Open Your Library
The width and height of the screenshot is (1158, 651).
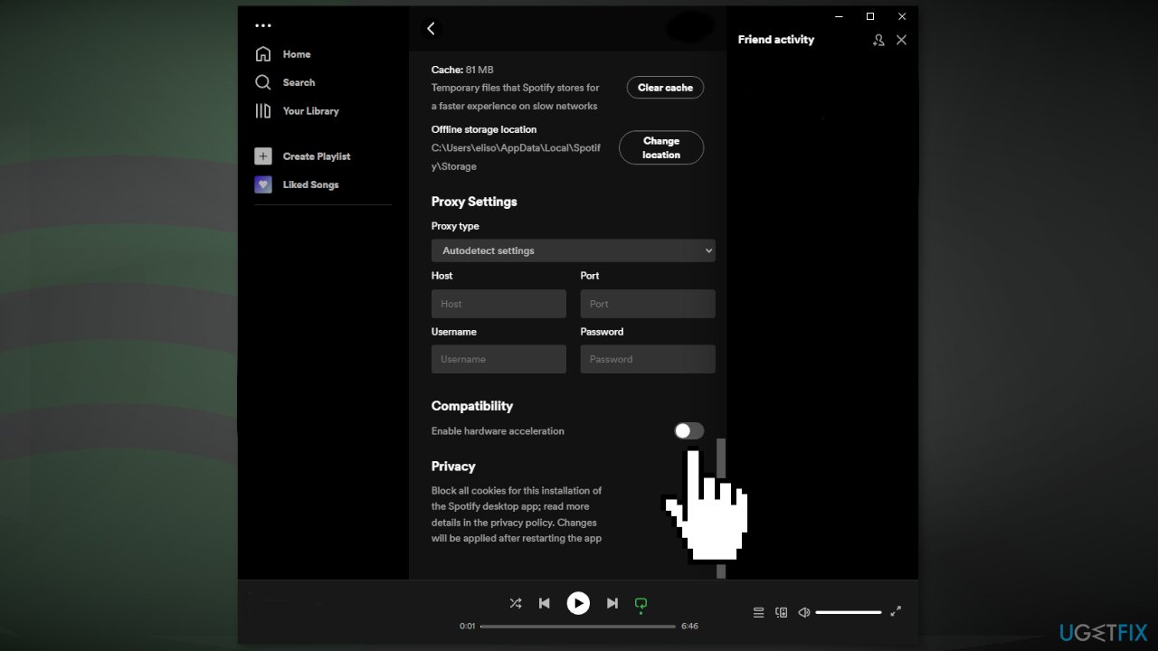262,110
